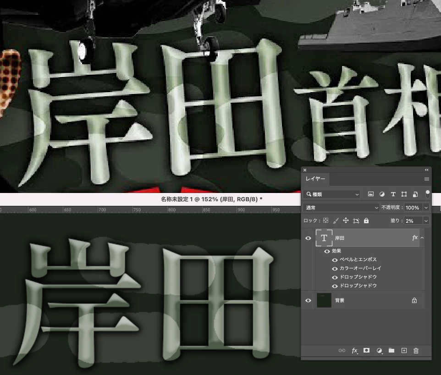
Task: Click the 背景 layer thumbnail
Action: 324,300
